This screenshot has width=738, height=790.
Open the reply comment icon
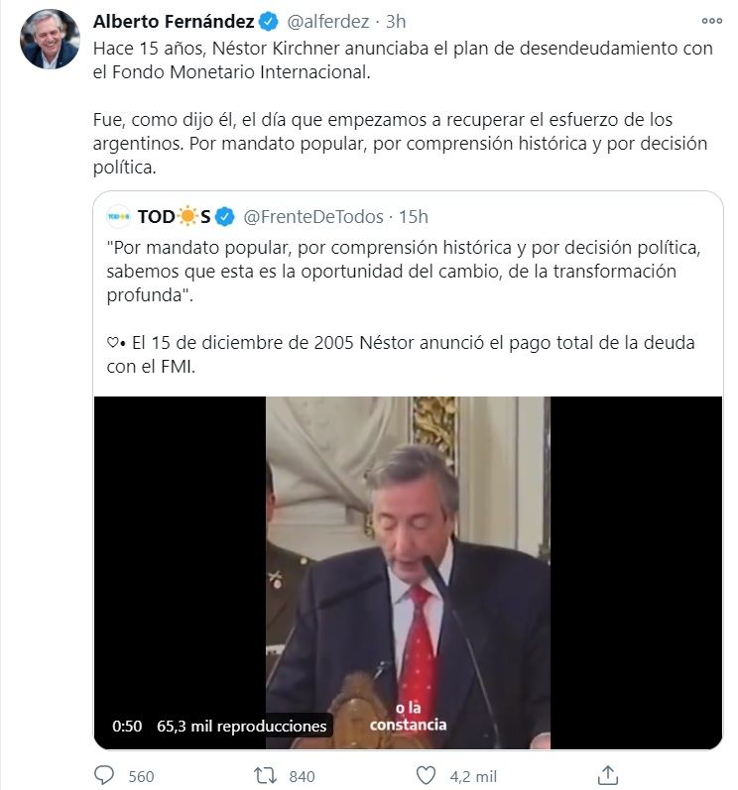[x=104, y=775]
